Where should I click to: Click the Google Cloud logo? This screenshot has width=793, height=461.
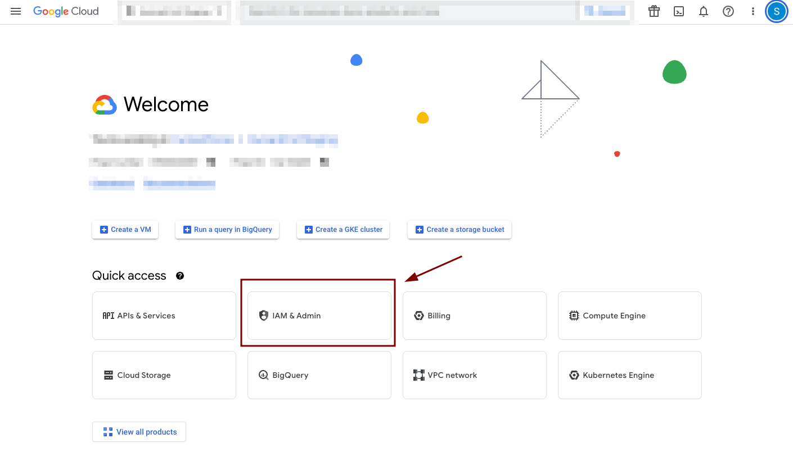(66, 11)
